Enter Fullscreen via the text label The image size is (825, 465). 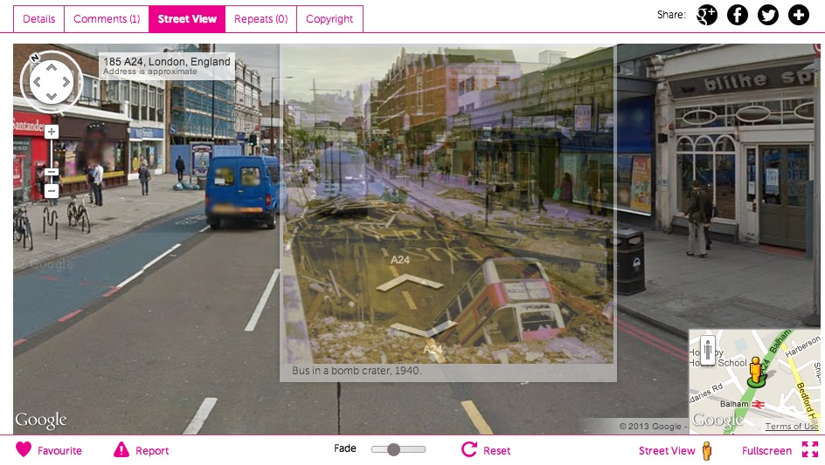766,451
